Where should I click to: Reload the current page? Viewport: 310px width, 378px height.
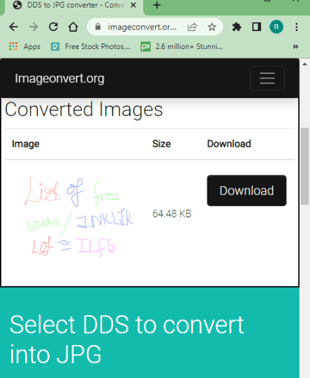[x=53, y=27]
